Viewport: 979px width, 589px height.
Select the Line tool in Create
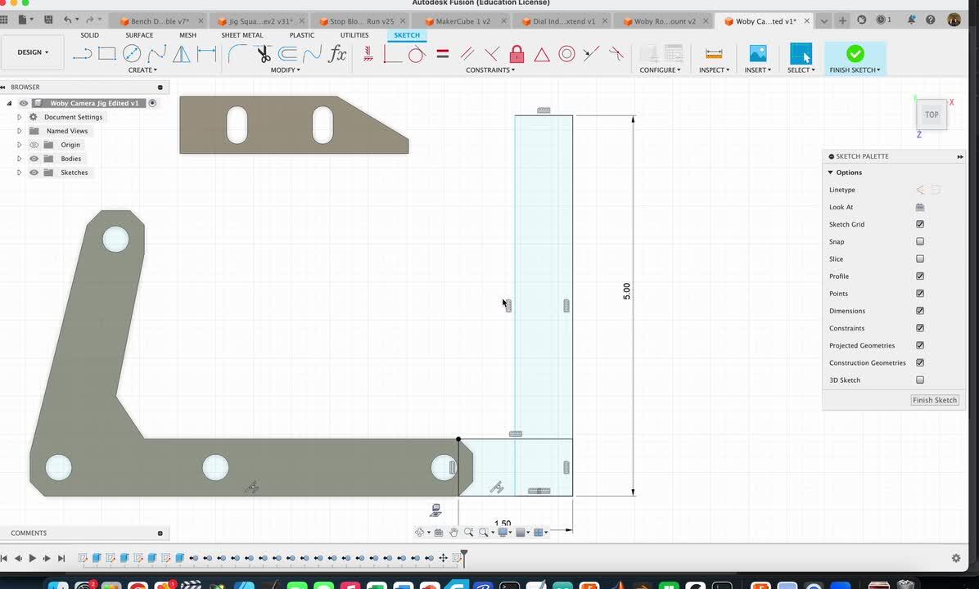82,54
